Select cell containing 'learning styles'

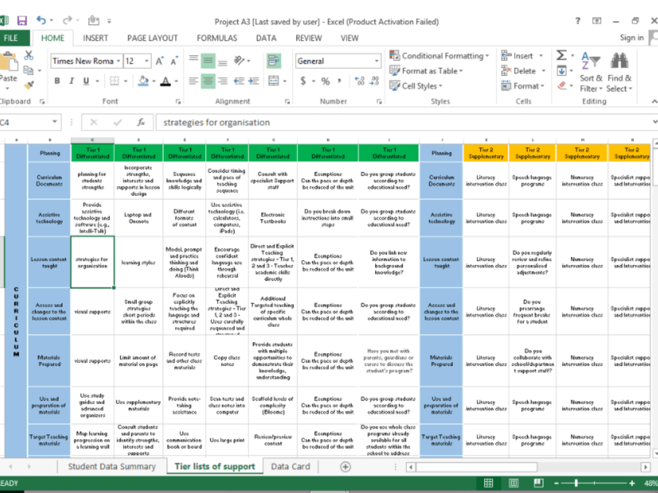point(138,262)
